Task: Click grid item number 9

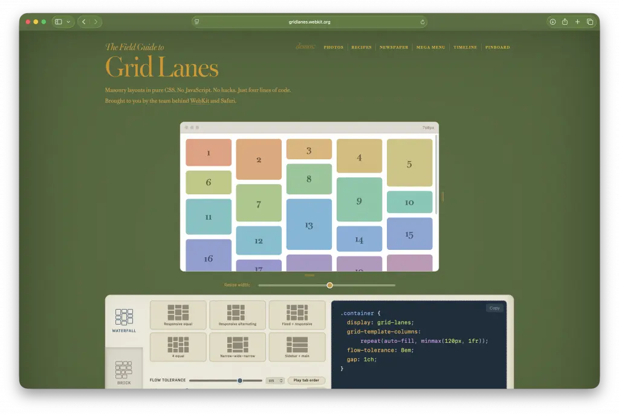Action: point(359,200)
